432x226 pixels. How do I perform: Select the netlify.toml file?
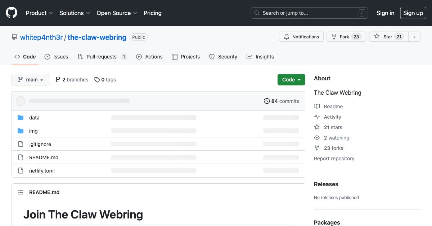pyautogui.click(x=42, y=170)
